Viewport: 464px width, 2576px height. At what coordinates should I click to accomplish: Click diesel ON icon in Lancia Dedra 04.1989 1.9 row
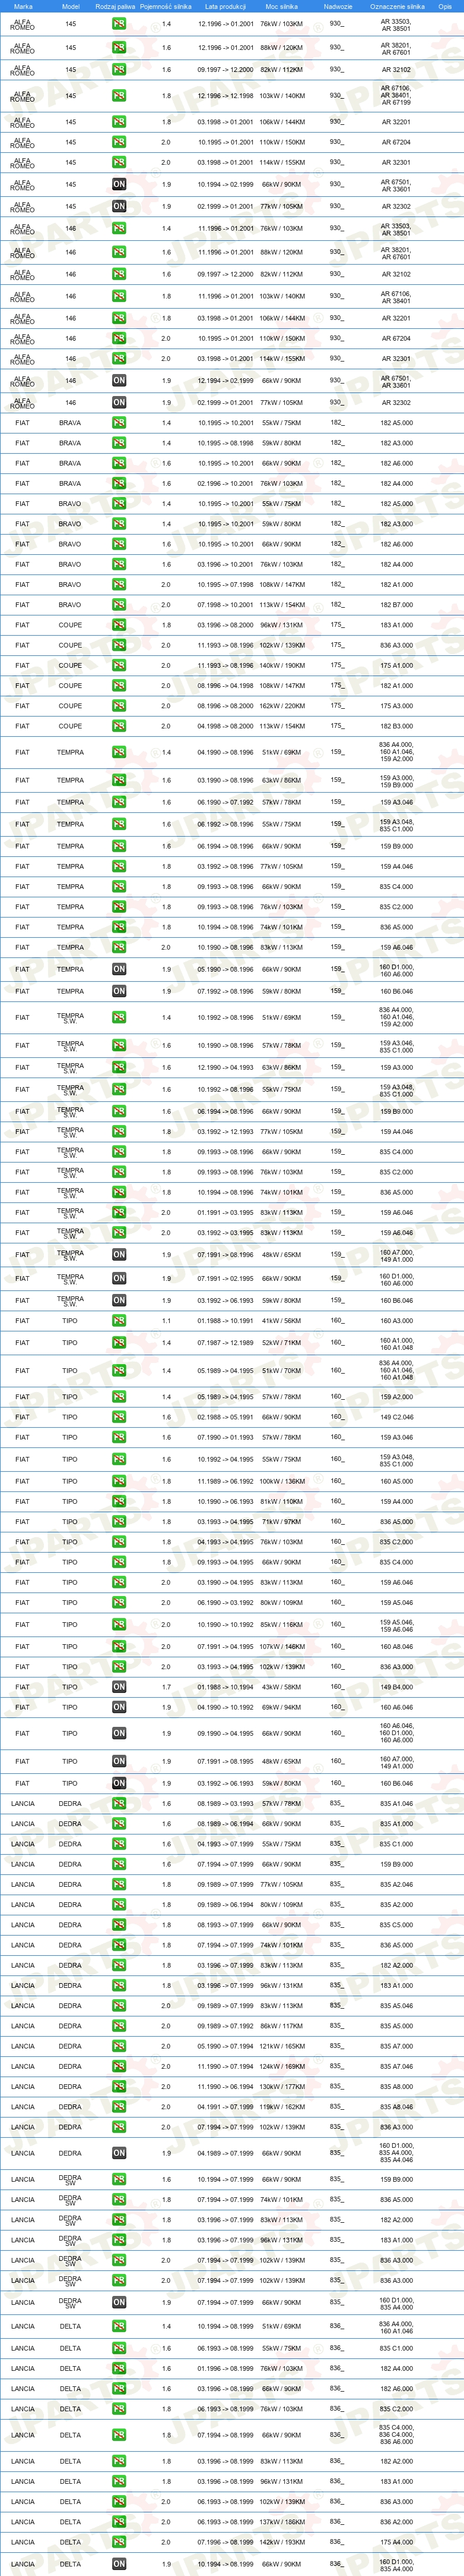pyautogui.click(x=119, y=2153)
